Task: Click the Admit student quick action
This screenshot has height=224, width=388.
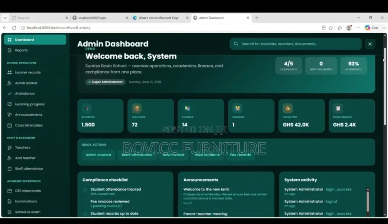Action: coord(98,155)
